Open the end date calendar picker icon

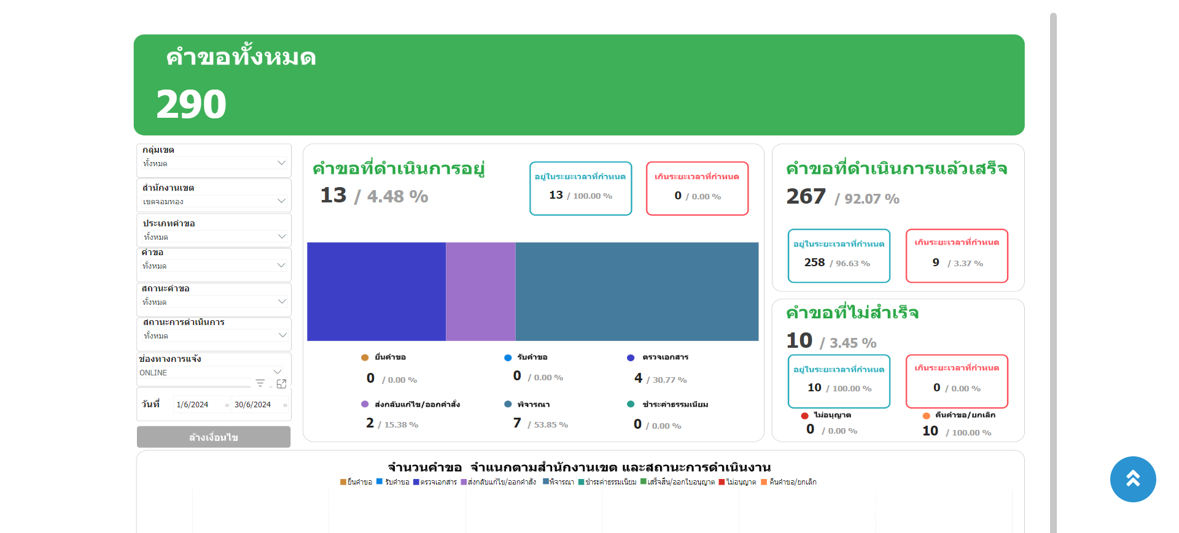pyautogui.click(x=285, y=405)
